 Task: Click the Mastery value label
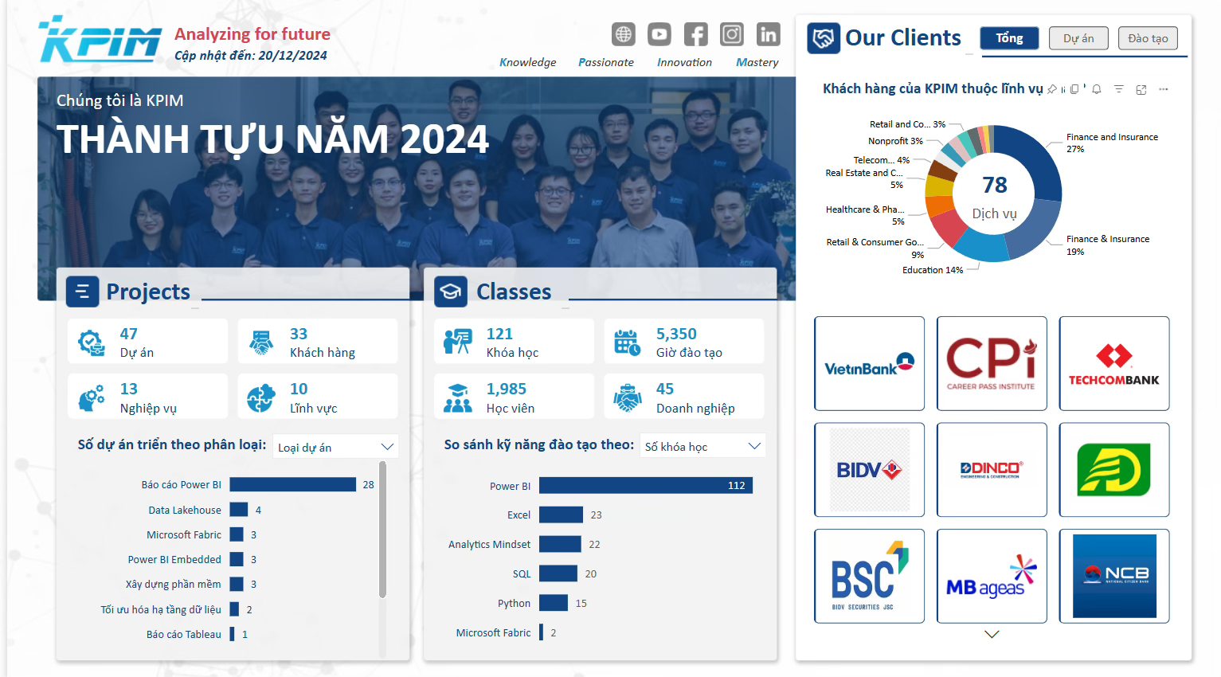click(757, 62)
